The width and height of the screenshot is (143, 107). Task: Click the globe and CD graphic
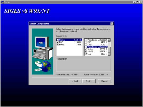point(43,66)
